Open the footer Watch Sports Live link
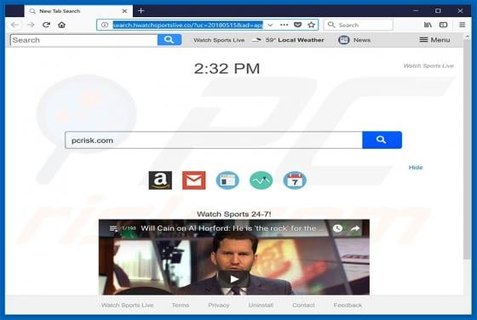Viewport: 477px width, 320px height. pos(128,306)
